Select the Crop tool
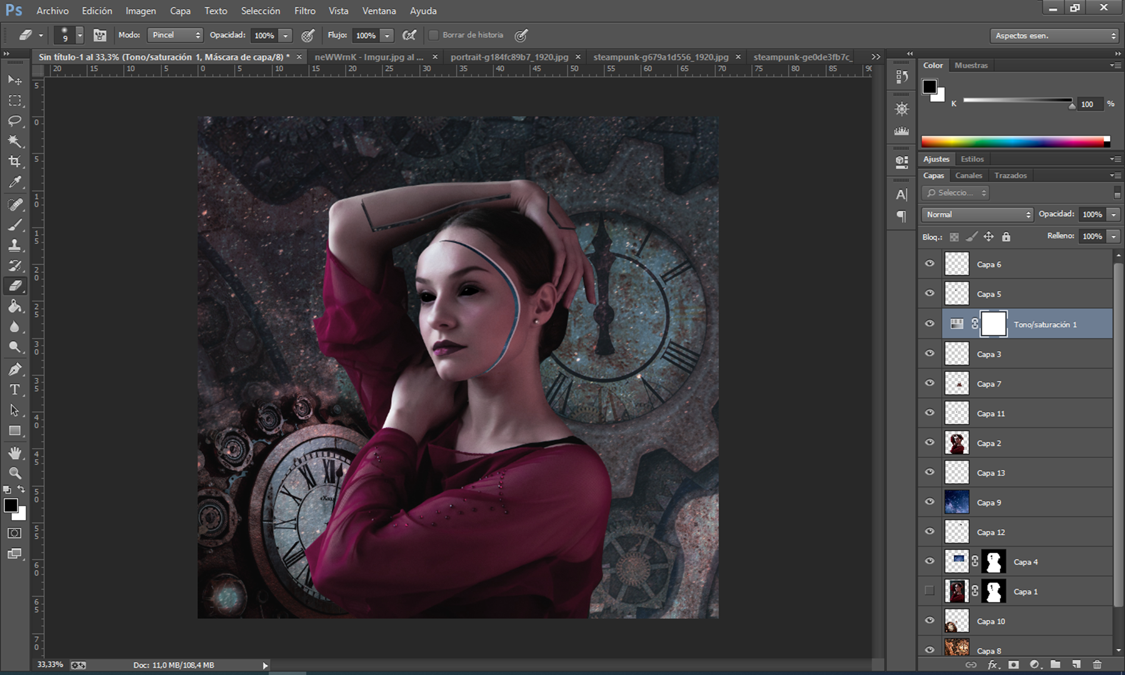Image resolution: width=1125 pixels, height=675 pixels. [15, 162]
